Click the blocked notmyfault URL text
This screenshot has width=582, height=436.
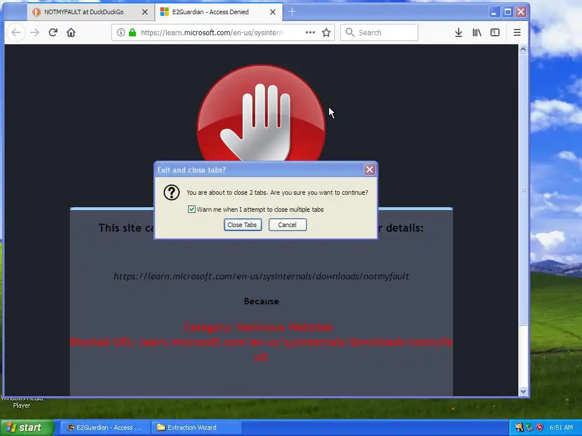pyautogui.click(x=261, y=276)
